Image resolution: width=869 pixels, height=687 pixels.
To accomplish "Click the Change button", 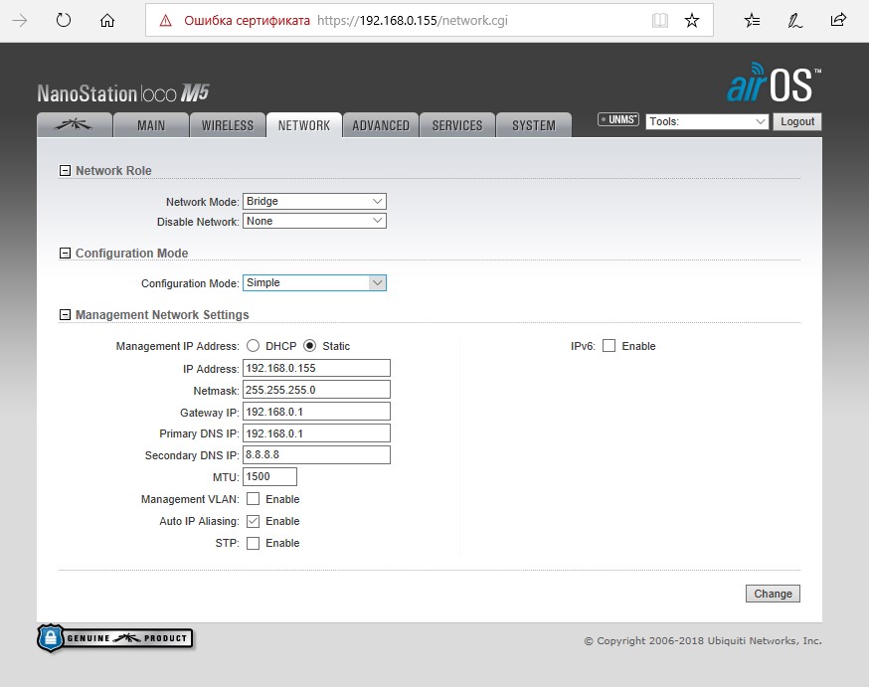I will [x=773, y=594].
